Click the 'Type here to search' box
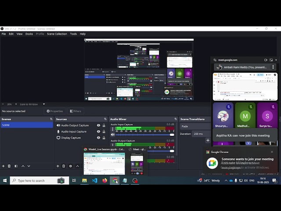 click(40, 181)
